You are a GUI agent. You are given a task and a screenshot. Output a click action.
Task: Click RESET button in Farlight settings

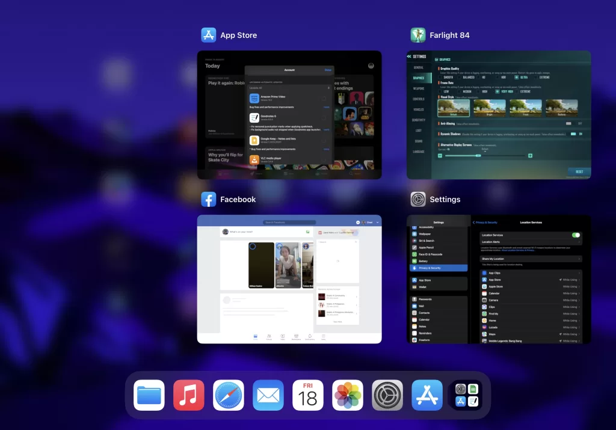pyautogui.click(x=579, y=171)
